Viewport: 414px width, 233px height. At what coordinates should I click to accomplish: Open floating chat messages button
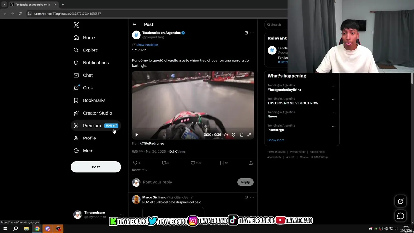point(400,216)
